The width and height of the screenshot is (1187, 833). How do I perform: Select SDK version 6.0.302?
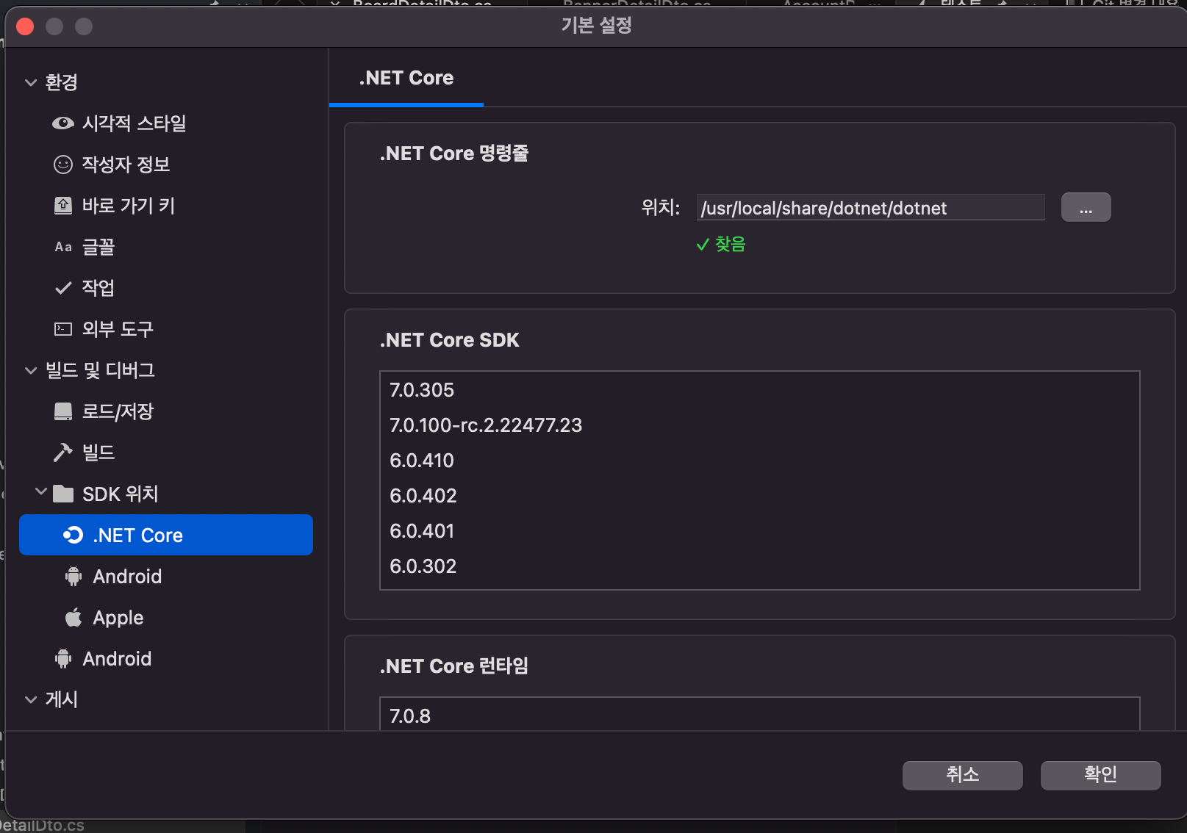(x=759, y=566)
